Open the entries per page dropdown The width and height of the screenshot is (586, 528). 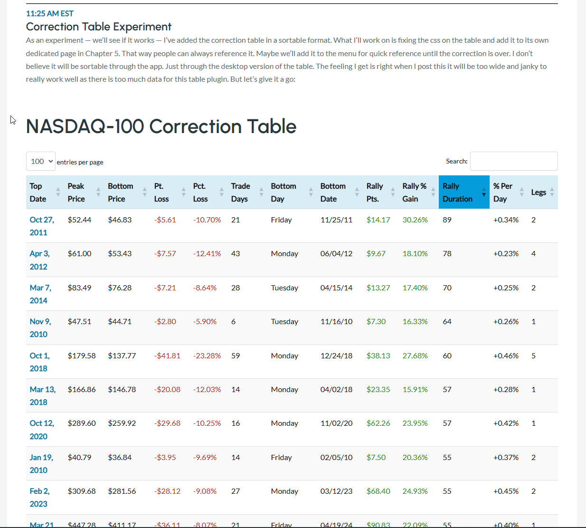pos(41,162)
